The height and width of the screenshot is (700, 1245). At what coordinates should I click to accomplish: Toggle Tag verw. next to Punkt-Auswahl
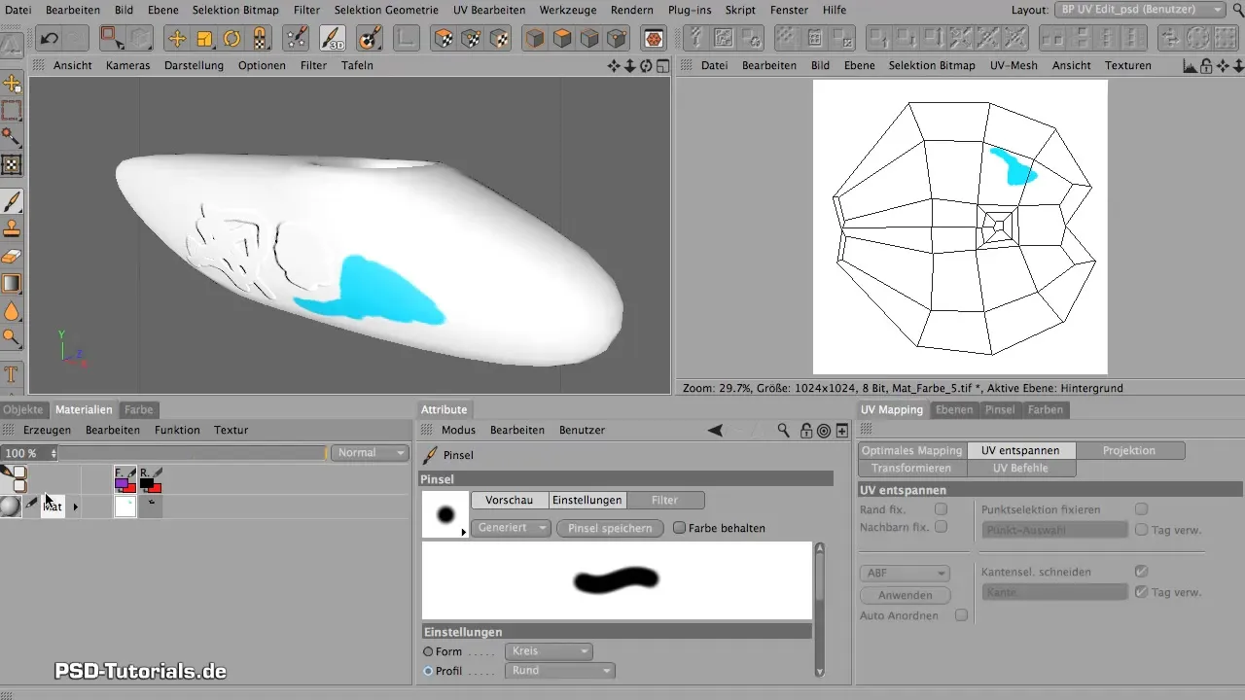pos(1142,530)
